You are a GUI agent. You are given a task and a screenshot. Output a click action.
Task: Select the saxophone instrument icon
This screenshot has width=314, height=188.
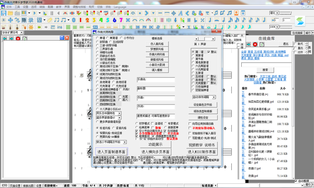click(24, 27)
